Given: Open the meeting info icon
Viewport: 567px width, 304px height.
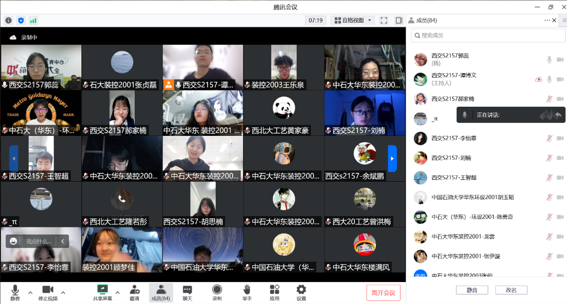Looking at the screenshot, I should 9,21.
